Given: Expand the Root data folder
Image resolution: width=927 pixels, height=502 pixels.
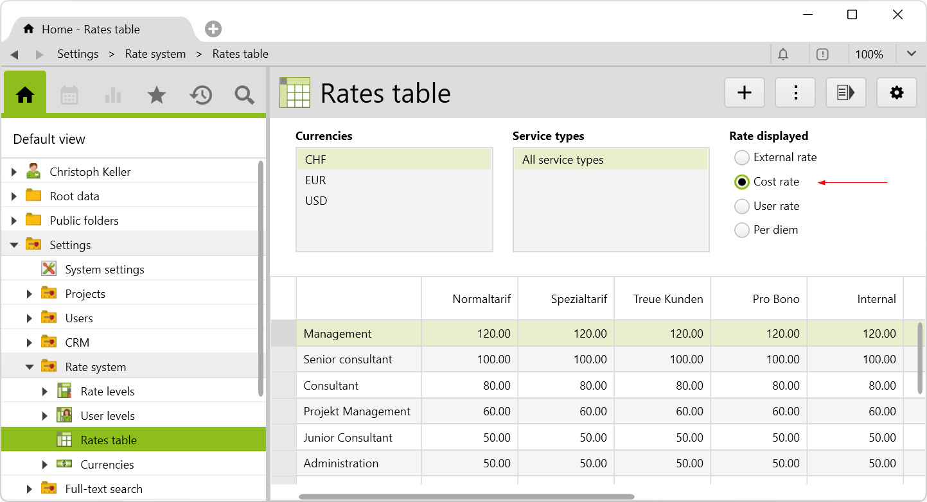Looking at the screenshot, I should pyautogui.click(x=14, y=196).
